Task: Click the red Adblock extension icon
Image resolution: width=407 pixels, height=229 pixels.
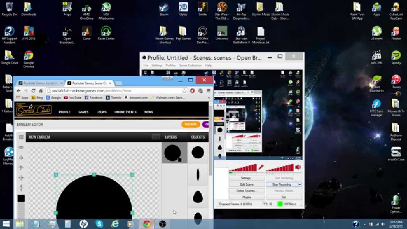Action: click(x=192, y=91)
